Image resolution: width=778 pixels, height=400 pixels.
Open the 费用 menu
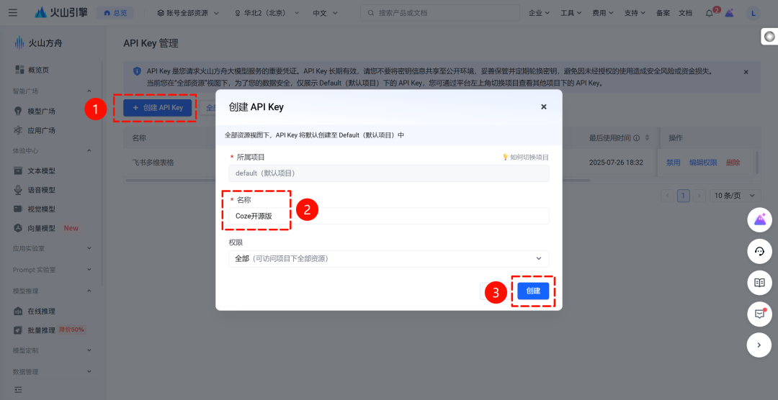coord(602,13)
